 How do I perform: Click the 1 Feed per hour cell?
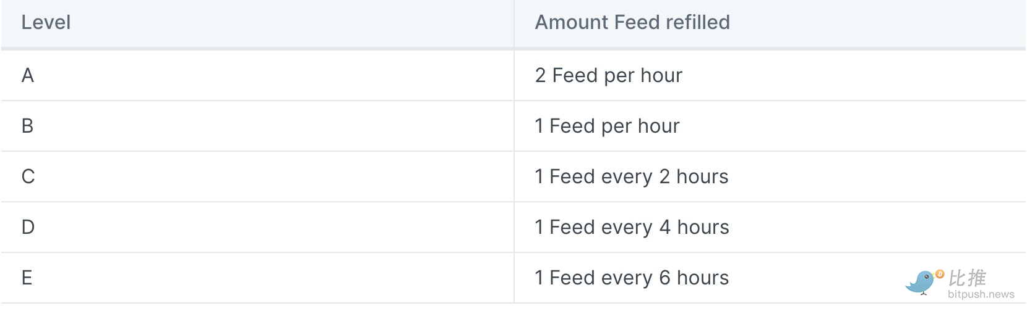point(770,126)
